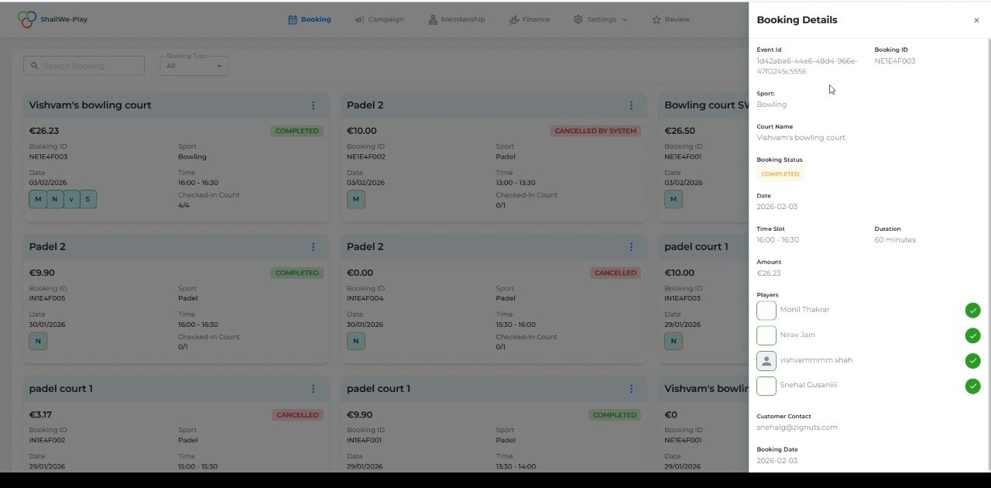991x488 pixels.
Task: Click avatar M on booking NE1E4F002
Action: pos(356,199)
